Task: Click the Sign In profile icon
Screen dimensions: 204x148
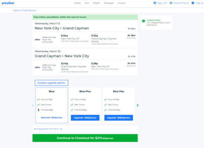Action: point(155,3)
